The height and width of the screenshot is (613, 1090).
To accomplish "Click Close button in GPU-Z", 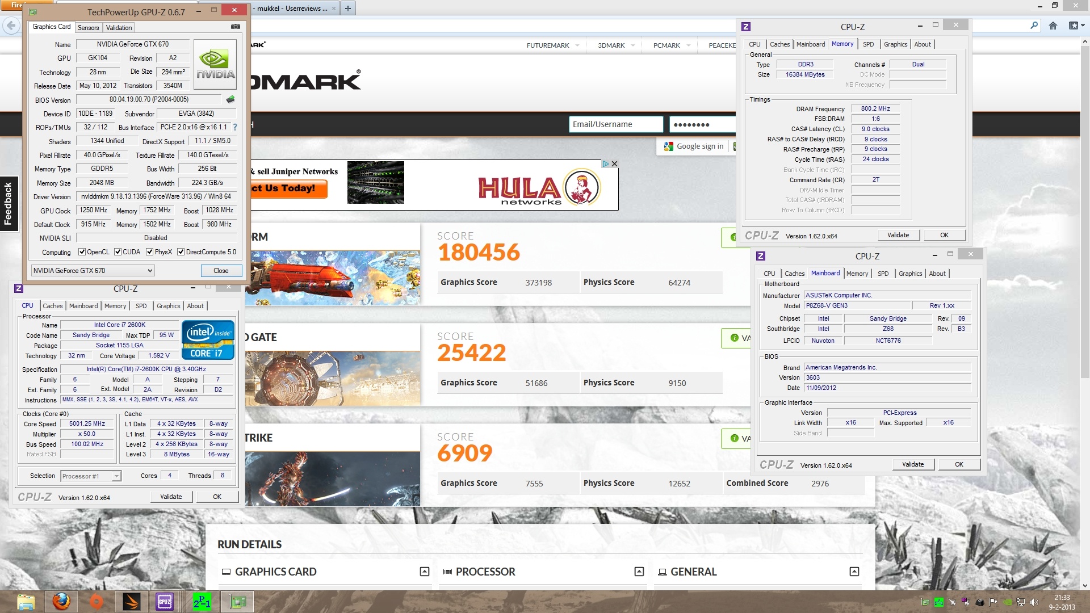I will point(221,271).
